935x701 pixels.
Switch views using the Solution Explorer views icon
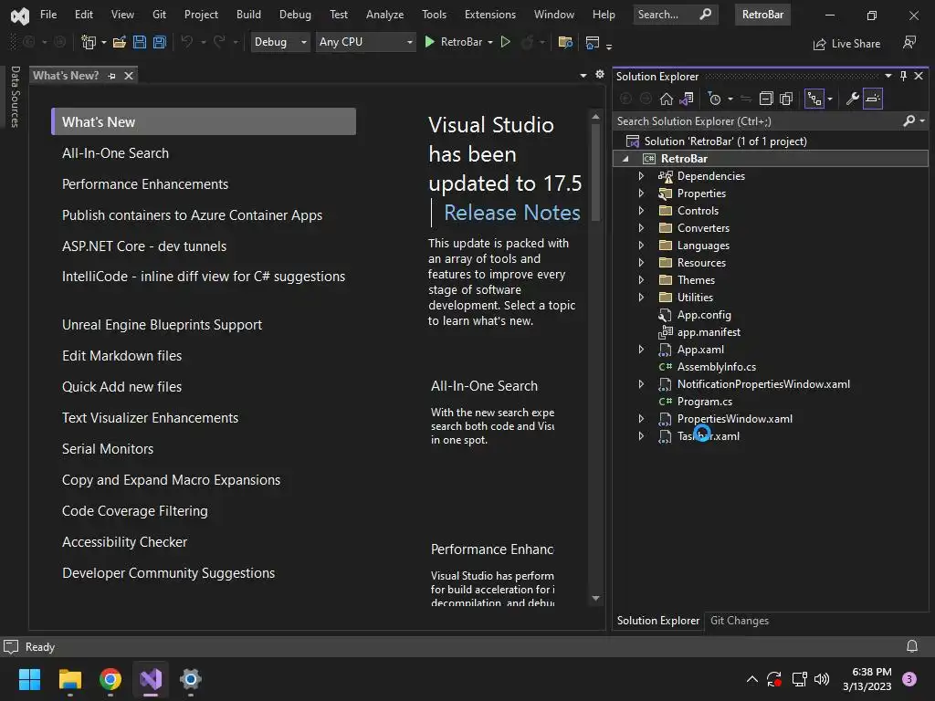point(687,99)
